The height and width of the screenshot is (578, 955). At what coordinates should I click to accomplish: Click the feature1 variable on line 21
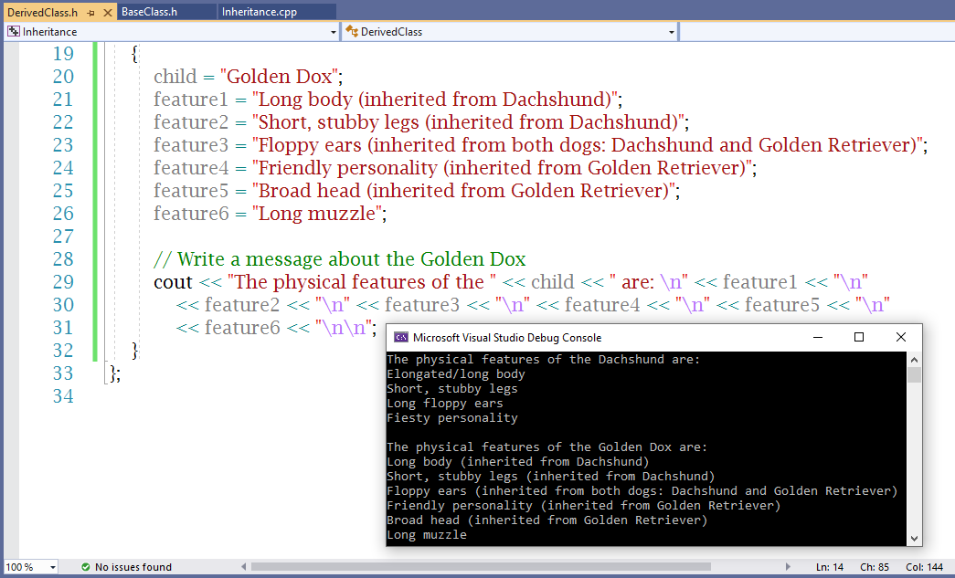click(191, 100)
